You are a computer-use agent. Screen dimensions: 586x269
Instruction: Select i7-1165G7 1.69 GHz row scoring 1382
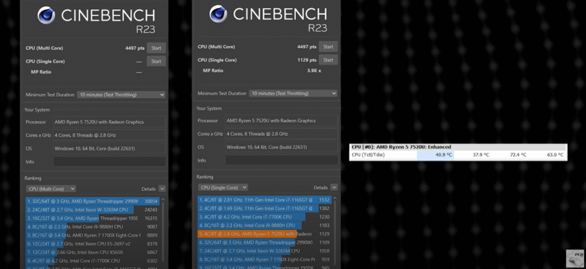click(264, 208)
